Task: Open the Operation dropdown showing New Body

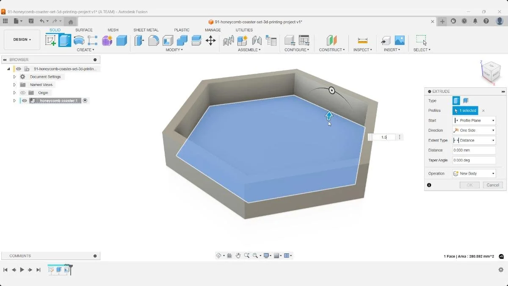Action: 474,173
